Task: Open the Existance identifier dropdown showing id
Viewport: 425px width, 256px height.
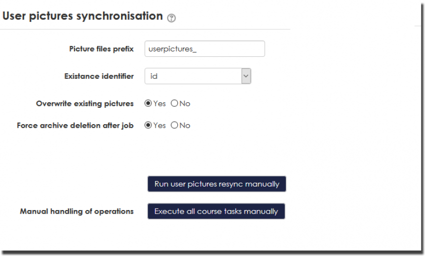Action: tap(193, 76)
